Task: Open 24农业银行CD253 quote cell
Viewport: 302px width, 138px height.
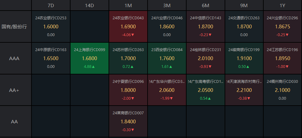Action: (51, 26)
